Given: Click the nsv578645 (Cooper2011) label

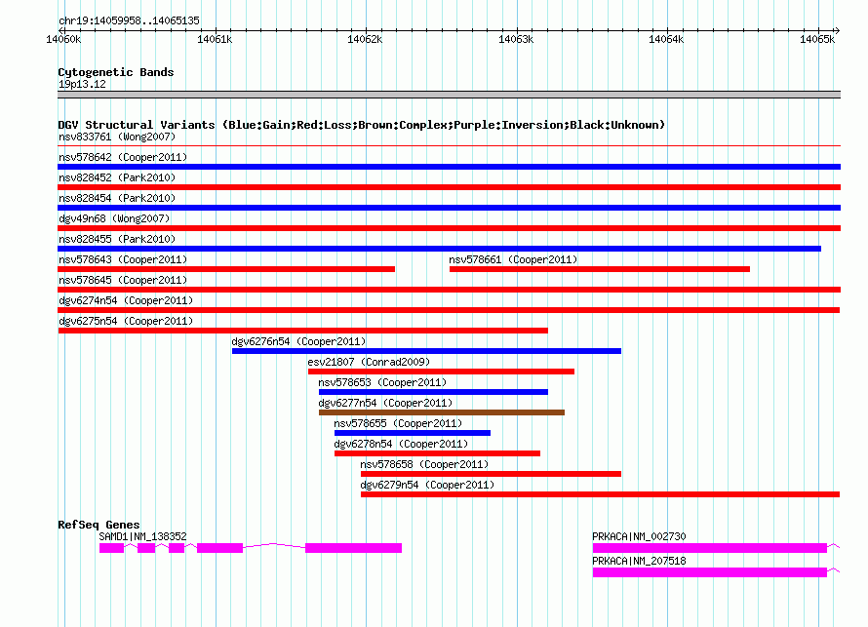Looking at the screenshot, I should click(x=123, y=280).
